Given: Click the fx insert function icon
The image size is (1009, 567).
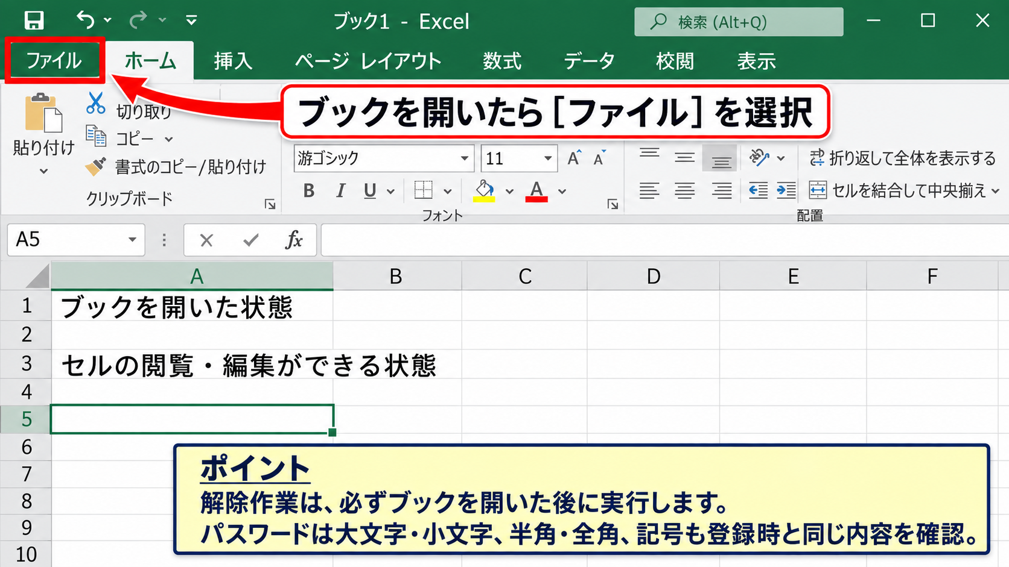Looking at the screenshot, I should tap(294, 240).
